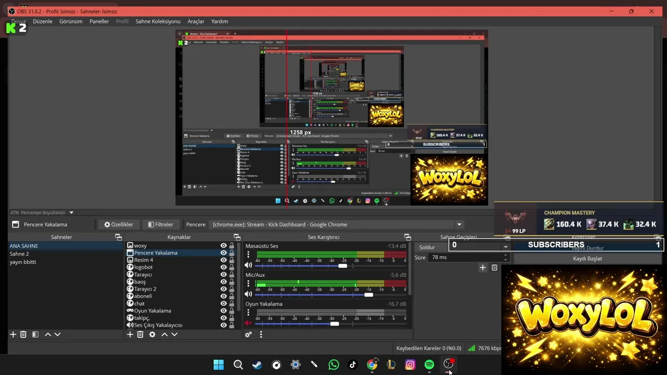Move source down arrow in Kaynaklar toolbar

(174, 334)
